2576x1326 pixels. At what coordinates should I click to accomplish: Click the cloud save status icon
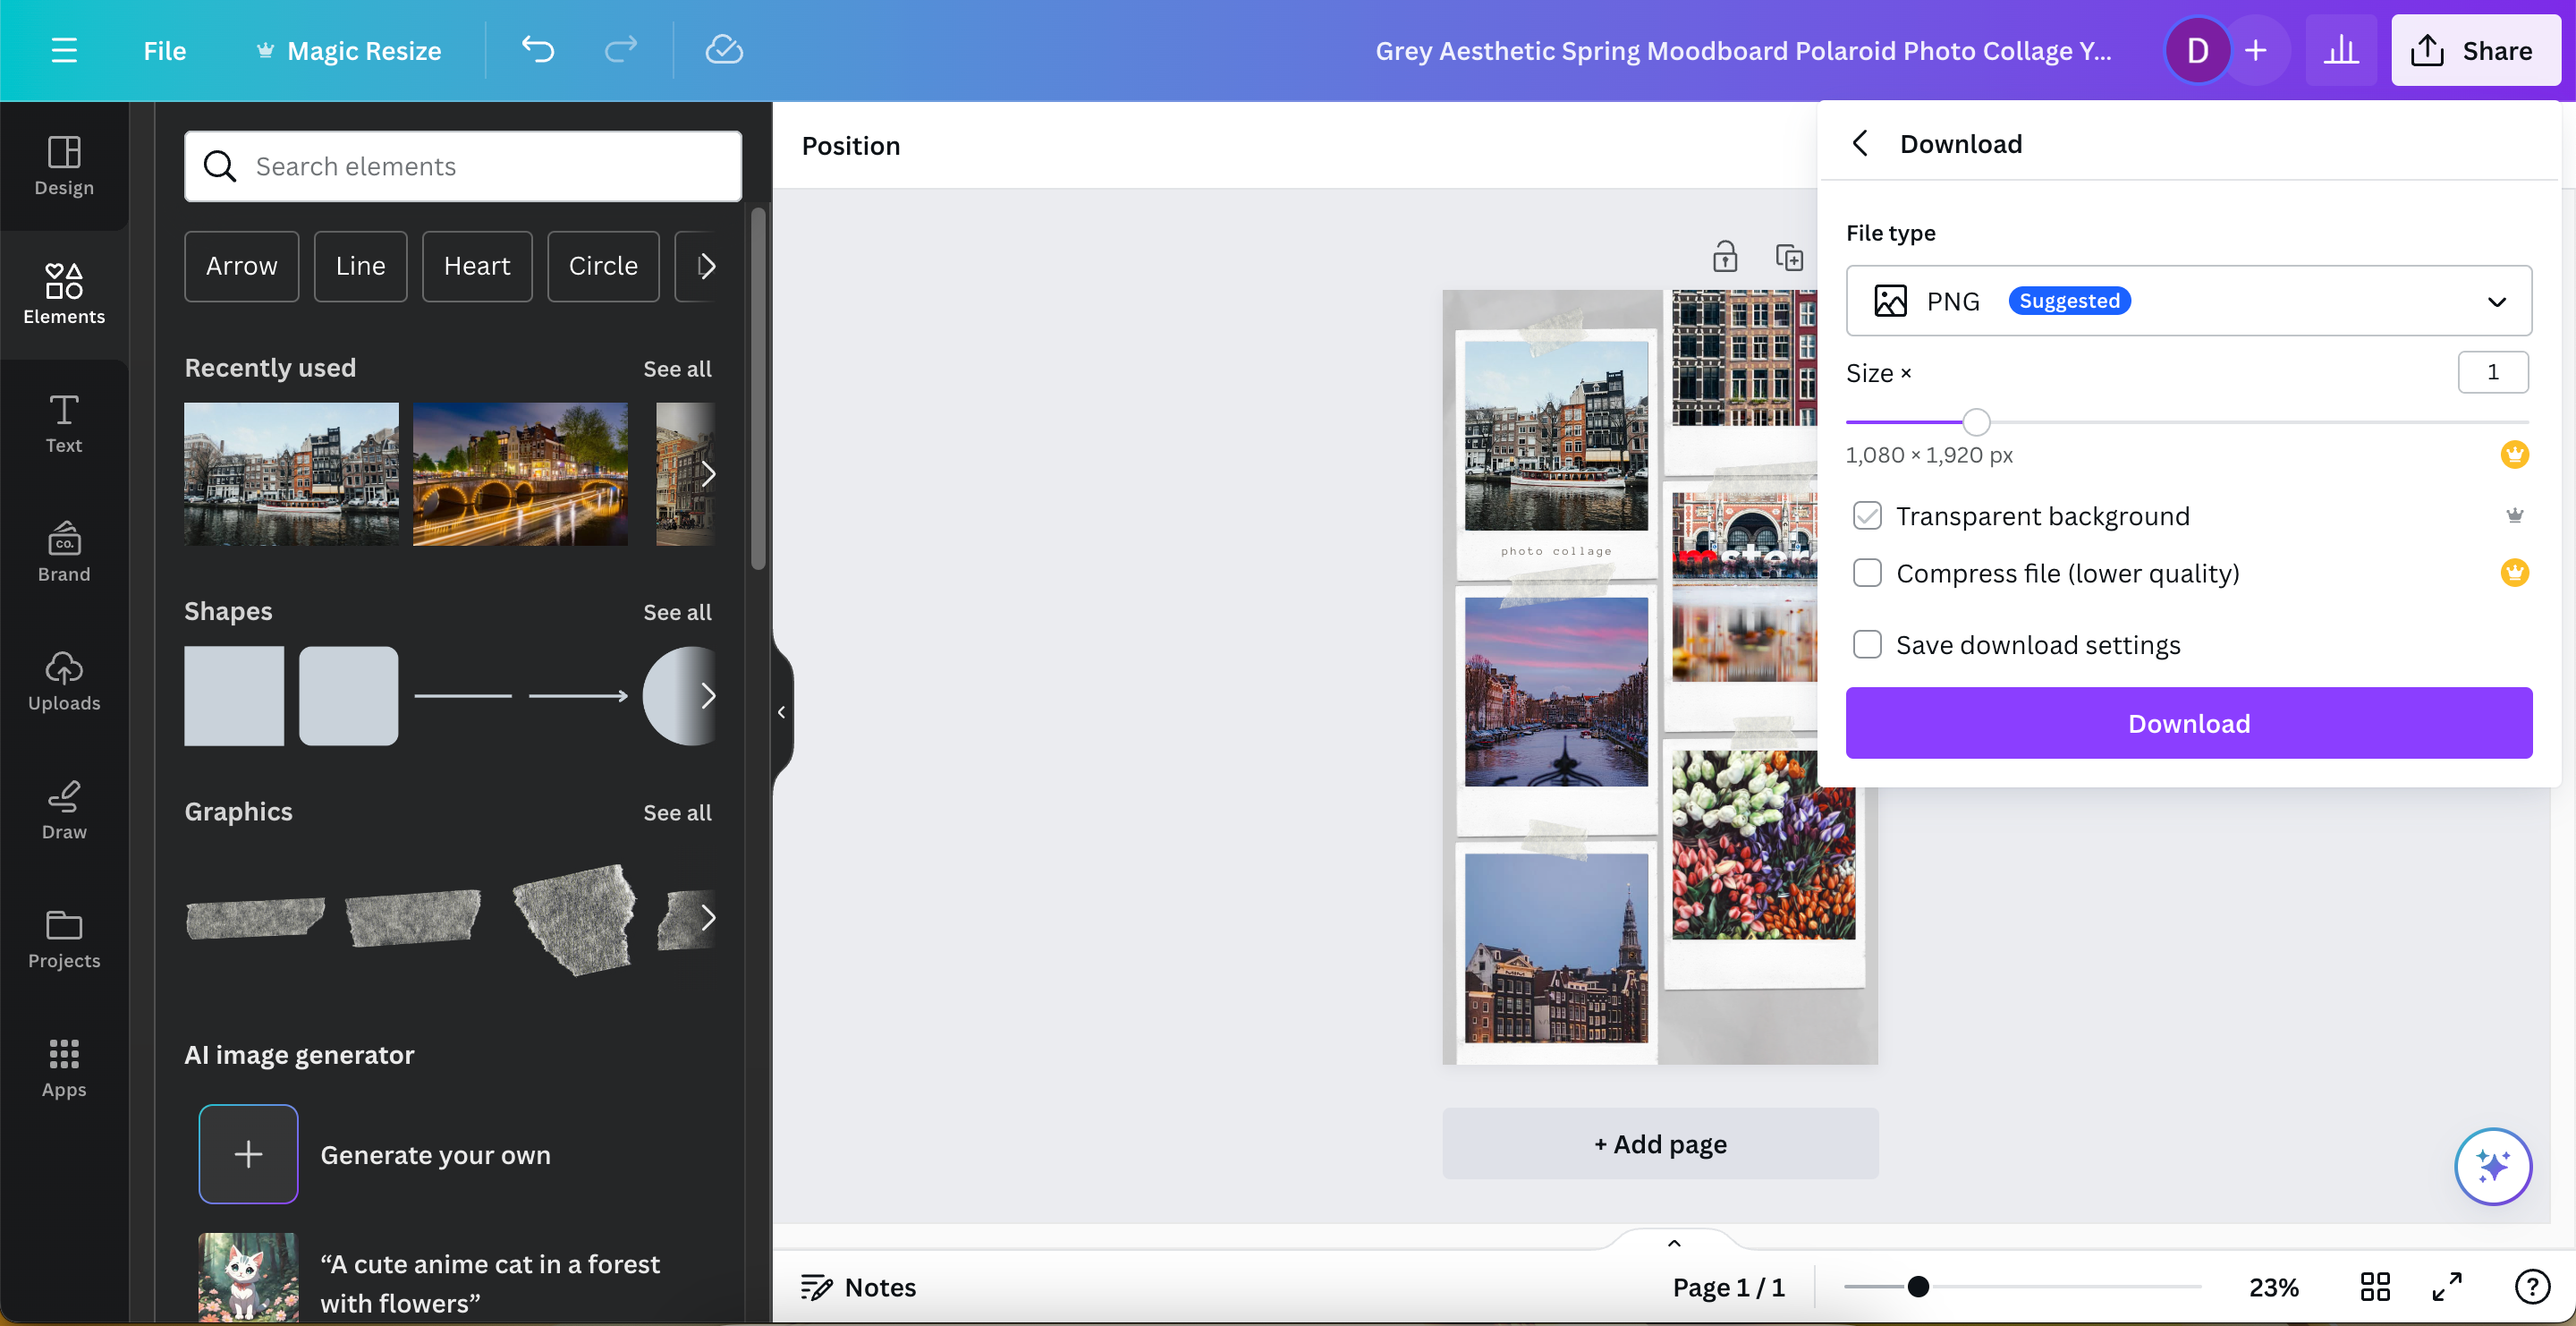click(723, 50)
